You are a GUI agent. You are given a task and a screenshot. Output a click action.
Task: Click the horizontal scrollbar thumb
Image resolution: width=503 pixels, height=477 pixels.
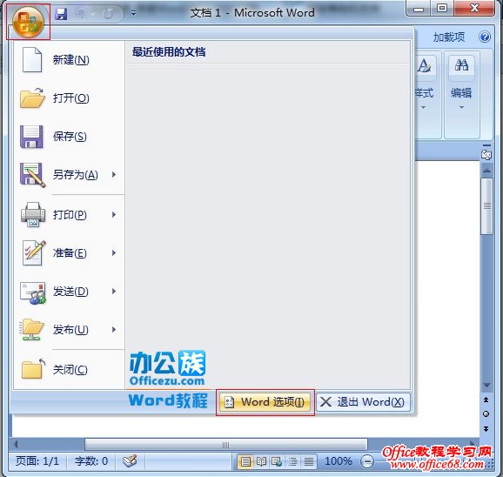(x=226, y=445)
